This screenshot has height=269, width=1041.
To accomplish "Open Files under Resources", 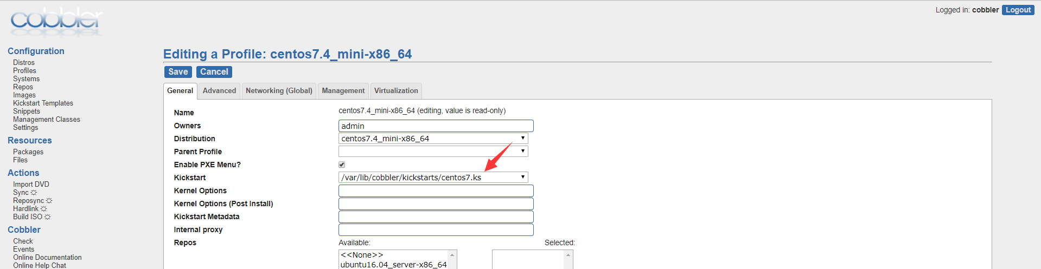I will pyautogui.click(x=20, y=160).
